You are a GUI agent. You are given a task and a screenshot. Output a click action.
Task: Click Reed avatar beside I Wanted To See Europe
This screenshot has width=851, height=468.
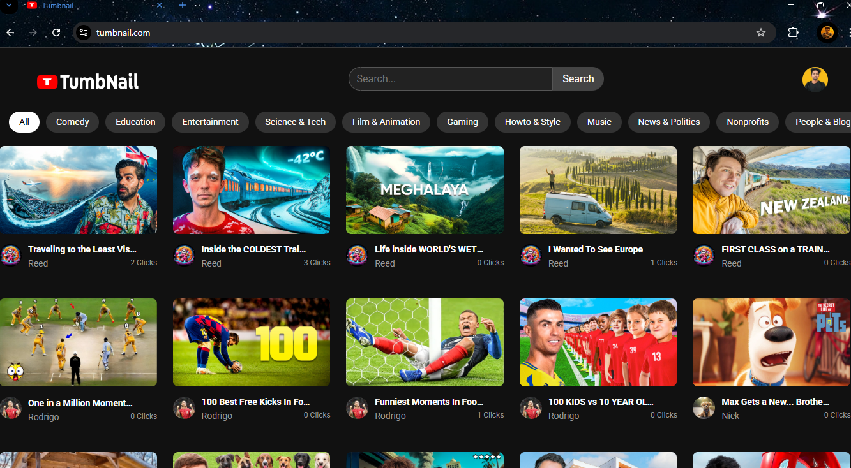point(531,255)
